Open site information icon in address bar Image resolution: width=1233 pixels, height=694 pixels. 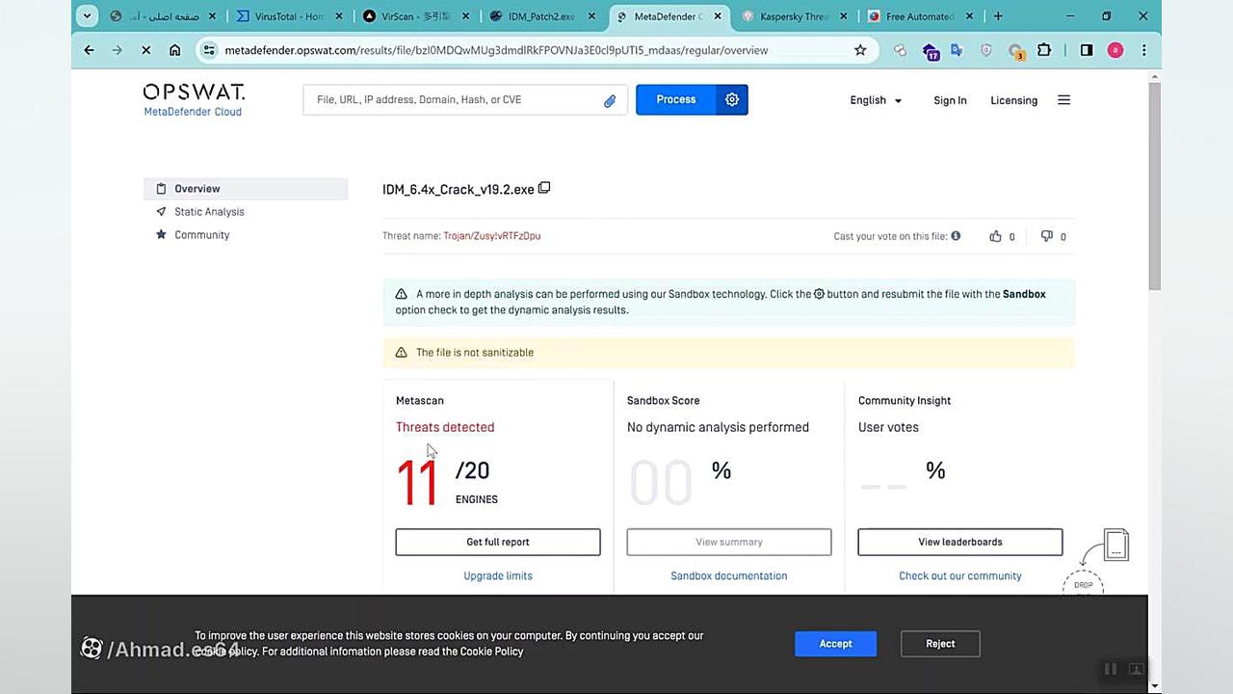pyautogui.click(x=209, y=50)
